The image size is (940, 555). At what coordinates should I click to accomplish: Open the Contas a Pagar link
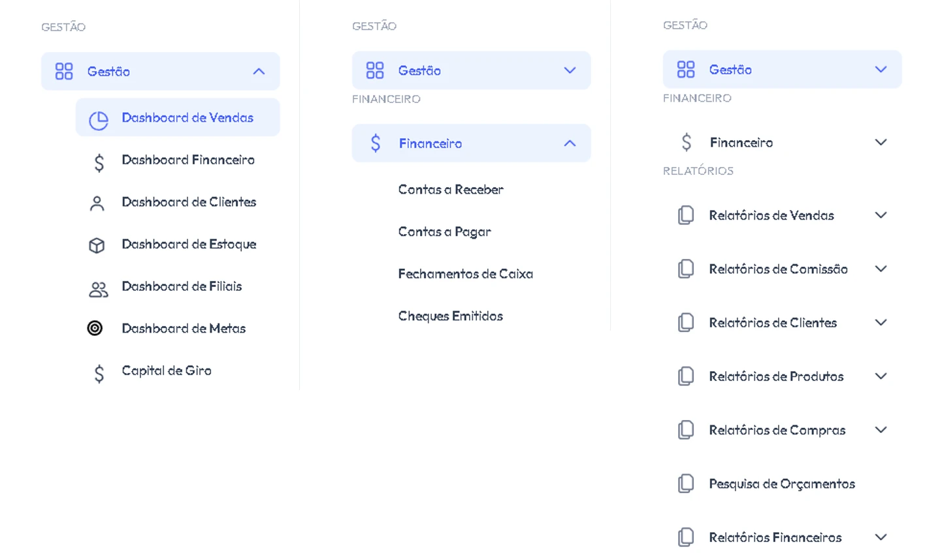pyautogui.click(x=444, y=232)
